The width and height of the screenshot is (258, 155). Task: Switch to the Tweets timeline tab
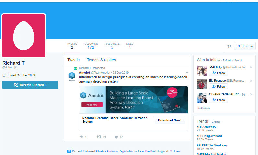[73, 60]
